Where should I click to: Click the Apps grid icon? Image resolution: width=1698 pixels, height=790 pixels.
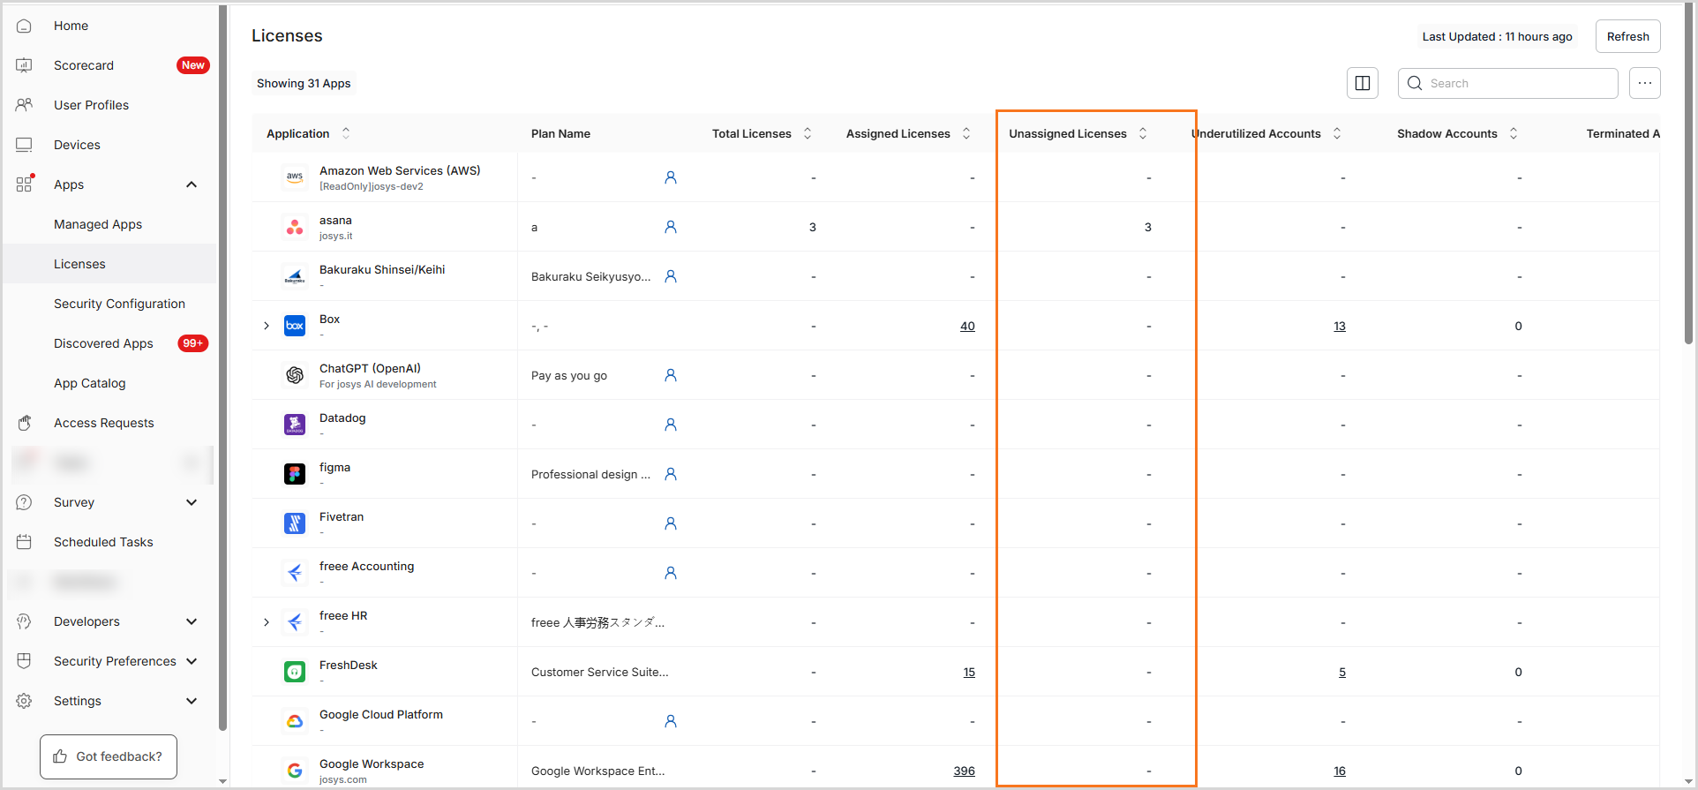24,184
